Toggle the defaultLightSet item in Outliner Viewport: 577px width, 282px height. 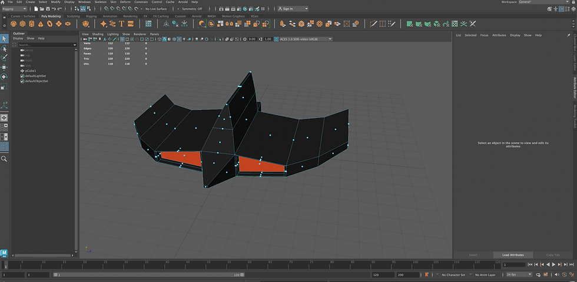35,76
